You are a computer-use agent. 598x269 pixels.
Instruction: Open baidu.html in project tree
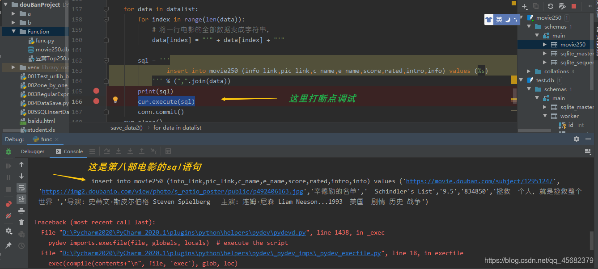[38, 121]
